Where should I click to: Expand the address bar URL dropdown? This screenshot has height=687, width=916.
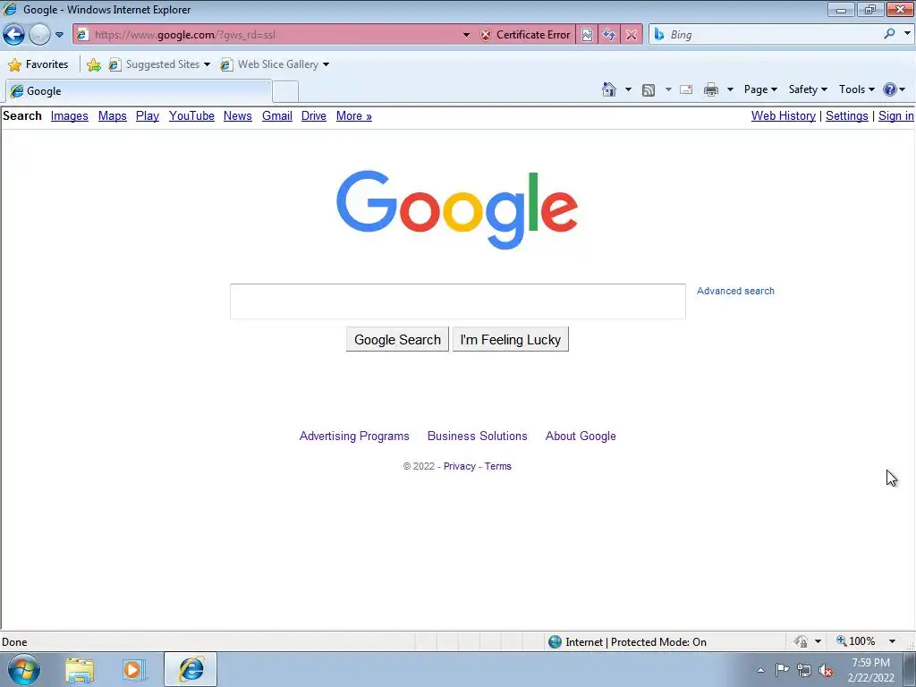point(466,35)
